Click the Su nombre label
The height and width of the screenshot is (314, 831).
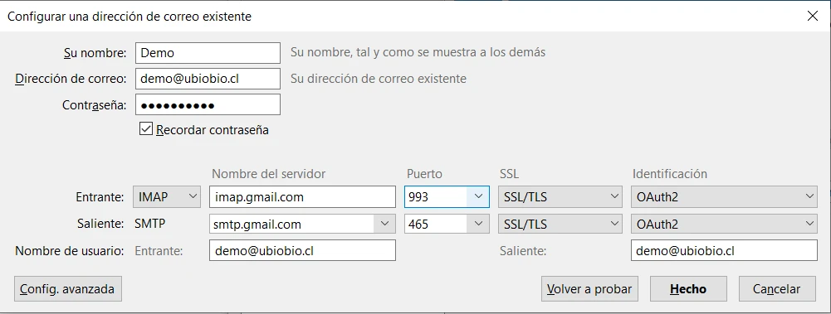tap(95, 53)
